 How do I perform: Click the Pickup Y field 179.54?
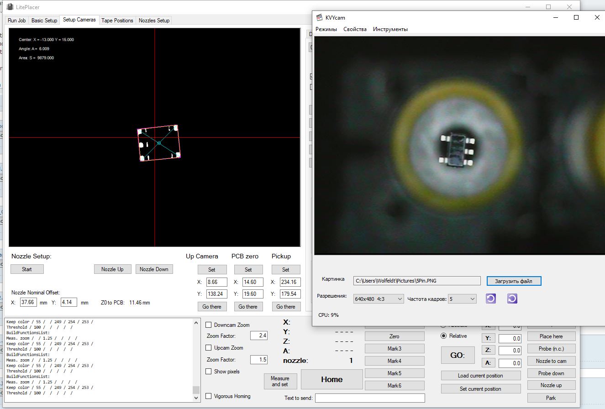point(290,294)
